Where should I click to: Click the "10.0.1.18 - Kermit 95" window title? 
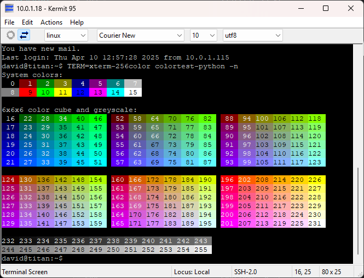[x=46, y=9]
